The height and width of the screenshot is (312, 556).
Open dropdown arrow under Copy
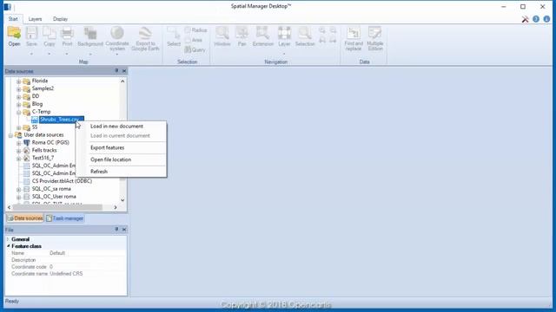50,54
